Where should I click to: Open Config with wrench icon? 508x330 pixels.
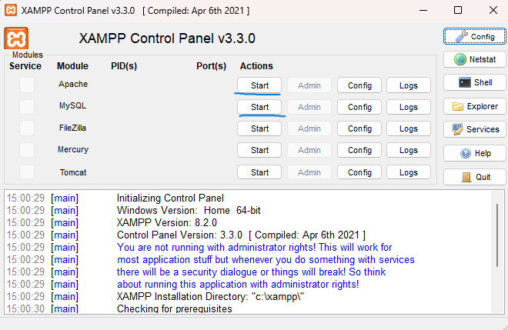coord(474,36)
